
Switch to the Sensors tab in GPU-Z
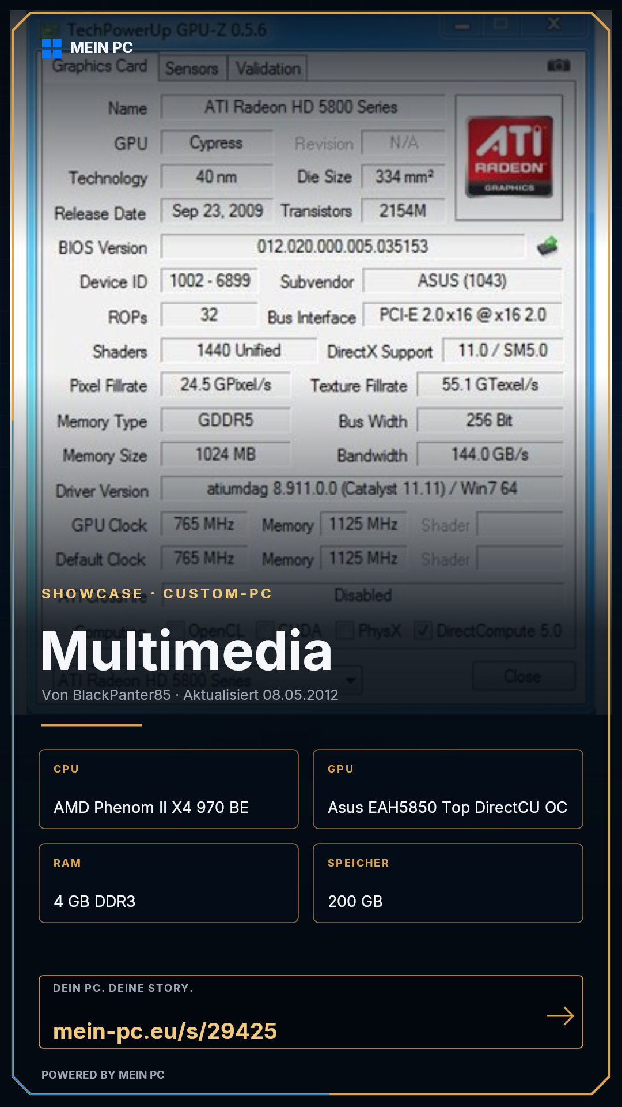[x=192, y=69]
